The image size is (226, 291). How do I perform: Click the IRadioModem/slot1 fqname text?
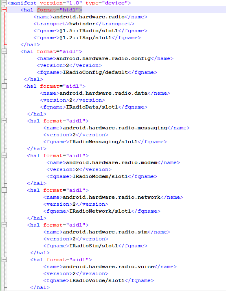click(x=100, y=176)
